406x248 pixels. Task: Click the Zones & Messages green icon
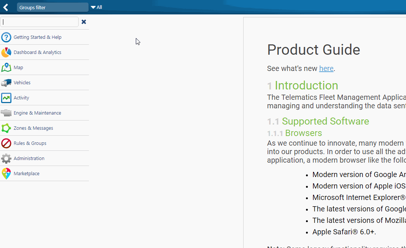[x=6, y=128]
